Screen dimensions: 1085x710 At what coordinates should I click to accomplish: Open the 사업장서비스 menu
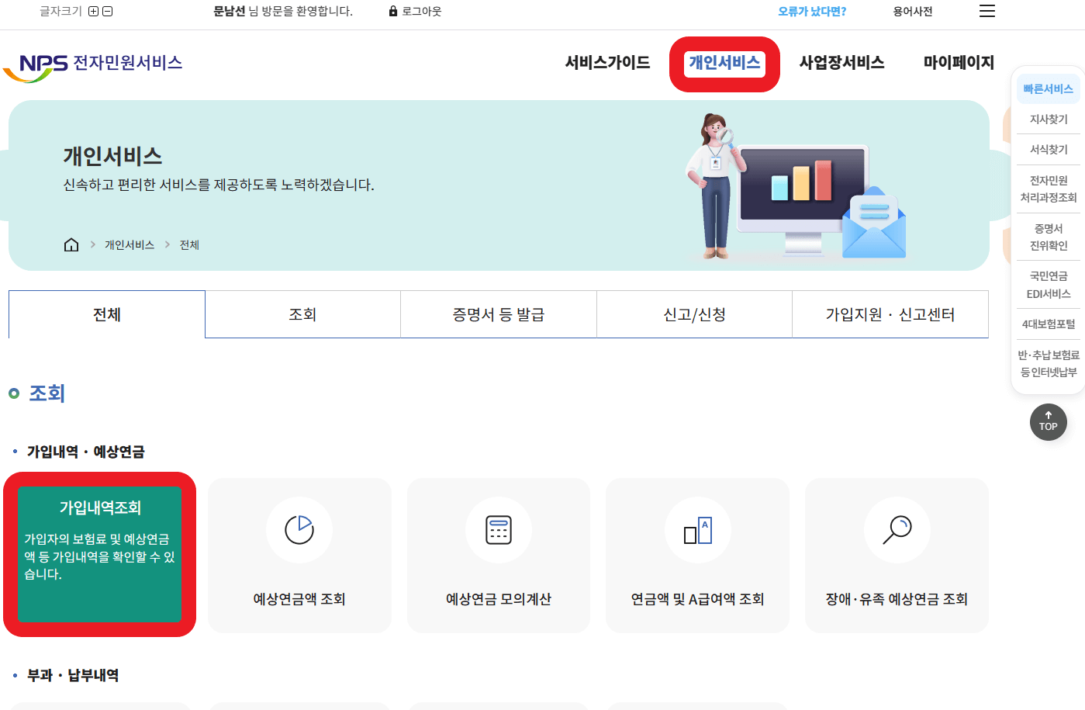[x=841, y=63]
